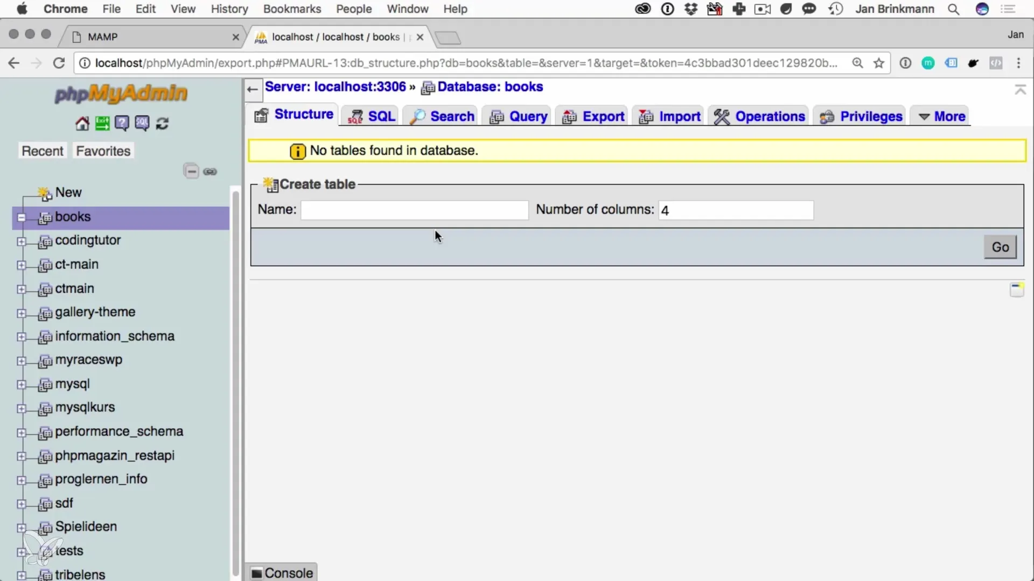Click the Chrome address bar URL
1034x581 pixels.
coord(466,63)
